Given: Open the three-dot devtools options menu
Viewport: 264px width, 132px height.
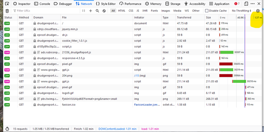Looking at the screenshot, I should click(x=253, y=4).
